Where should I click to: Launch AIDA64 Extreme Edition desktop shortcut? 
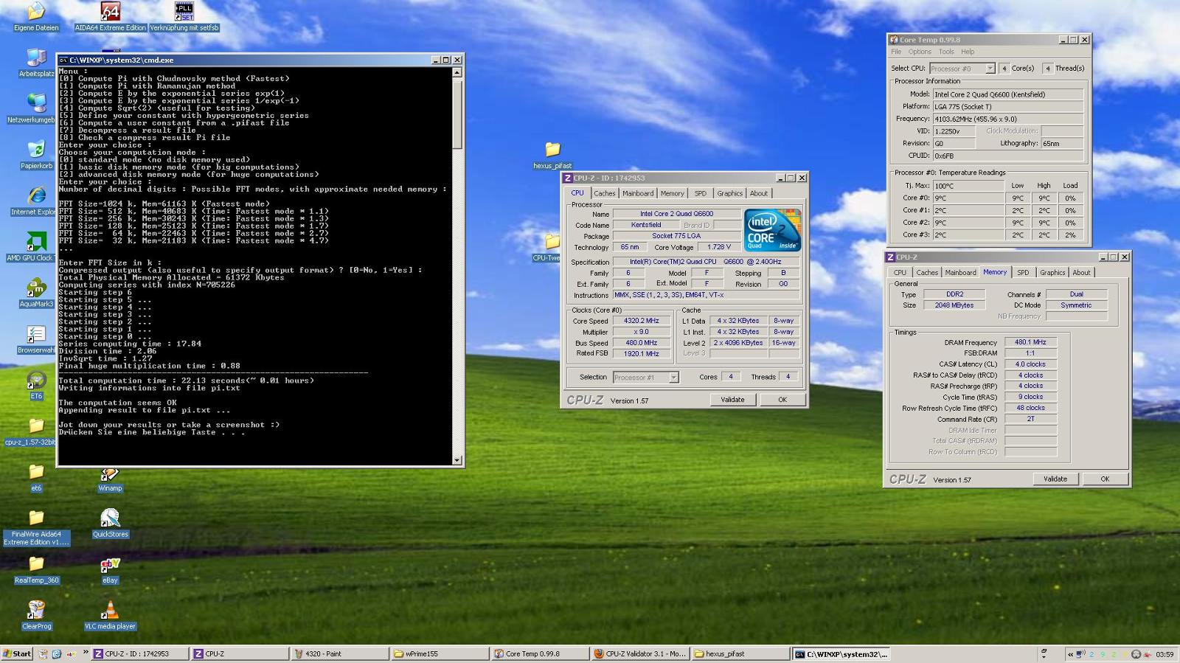click(110, 12)
